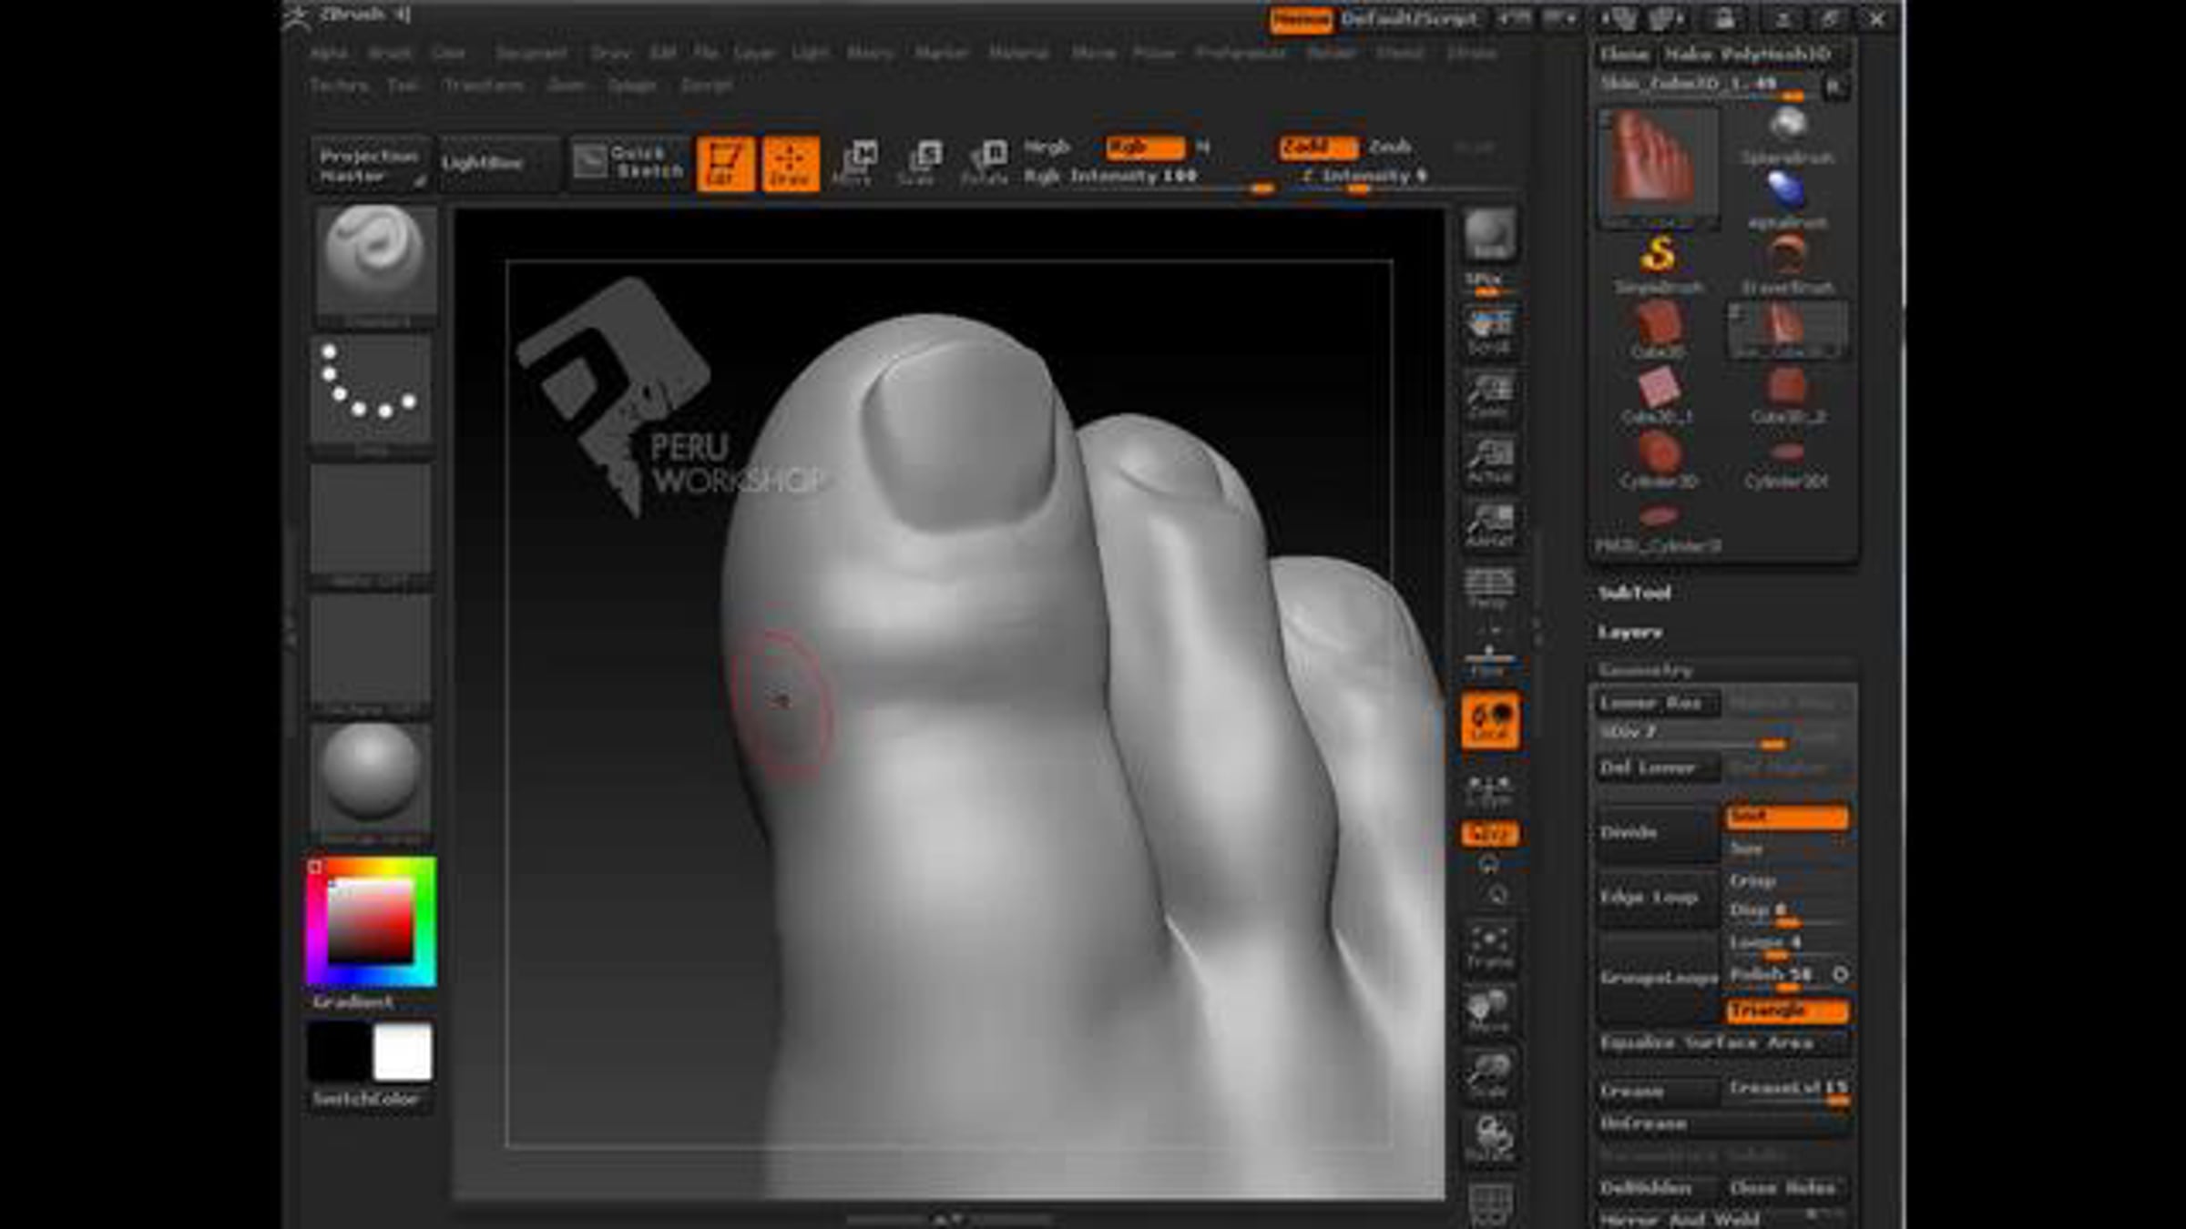This screenshot has width=2186, height=1229.
Task: Click the white secondary color swatch
Action: (x=402, y=1052)
